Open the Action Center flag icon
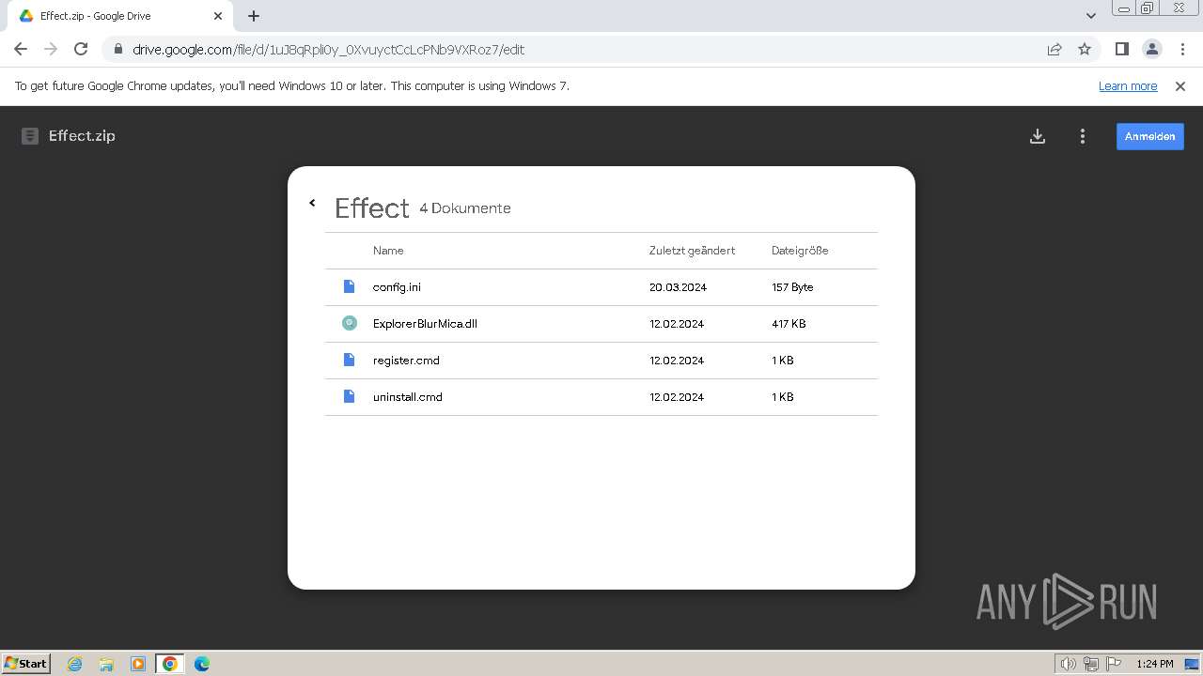This screenshot has height=676, width=1203. coord(1114,664)
